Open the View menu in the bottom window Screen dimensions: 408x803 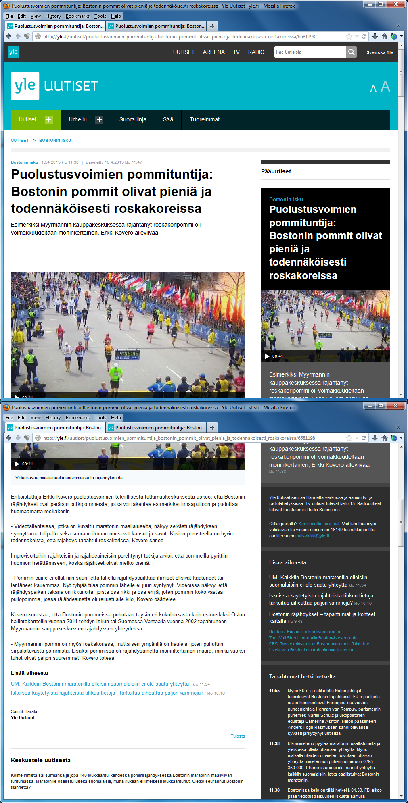tap(36, 418)
